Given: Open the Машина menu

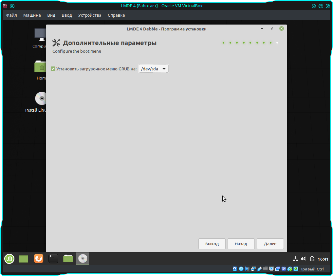Looking at the screenshot, I should click(x=32, y=15).
